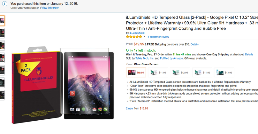Select the first product thumbnail image
The height and width of the screenshot is (134, 258).
[x=2, y=21]
